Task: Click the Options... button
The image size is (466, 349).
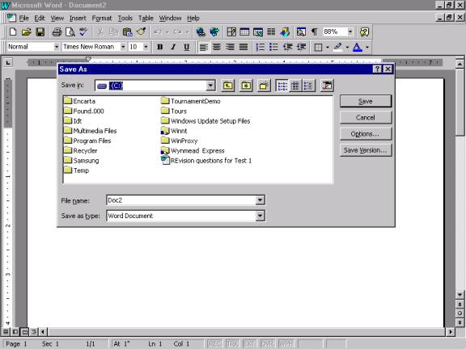Action: (x=366, y=134)
